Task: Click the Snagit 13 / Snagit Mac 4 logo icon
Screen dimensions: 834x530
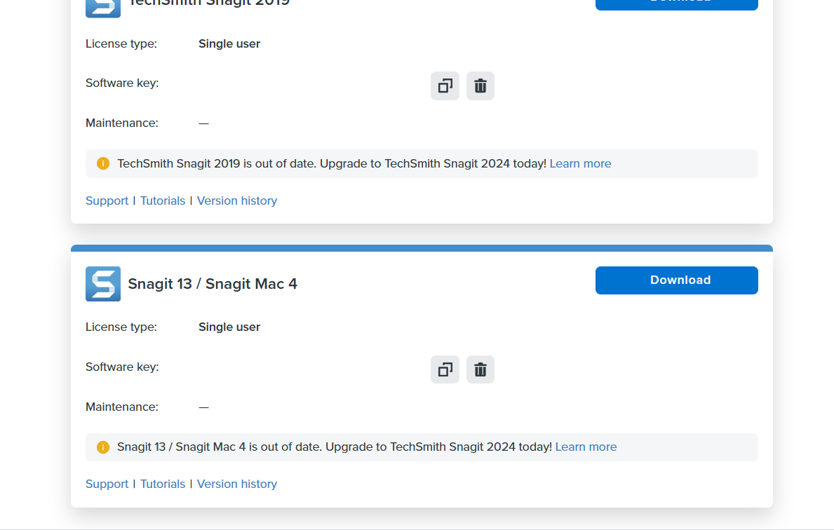Action: (103, 284)
